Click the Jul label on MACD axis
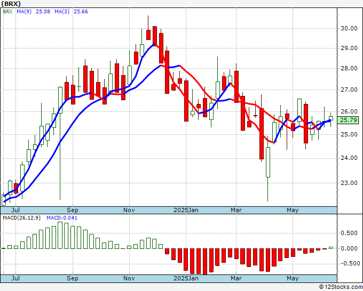Screen dimensions: 363x291 click(15, 278)
